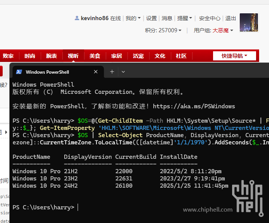Click the DisplayVersion column header text
The image size is (269, 223).
(88, 157)
